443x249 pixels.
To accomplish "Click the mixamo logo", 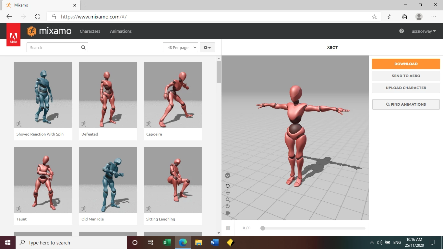I will (x=49, y=31).
